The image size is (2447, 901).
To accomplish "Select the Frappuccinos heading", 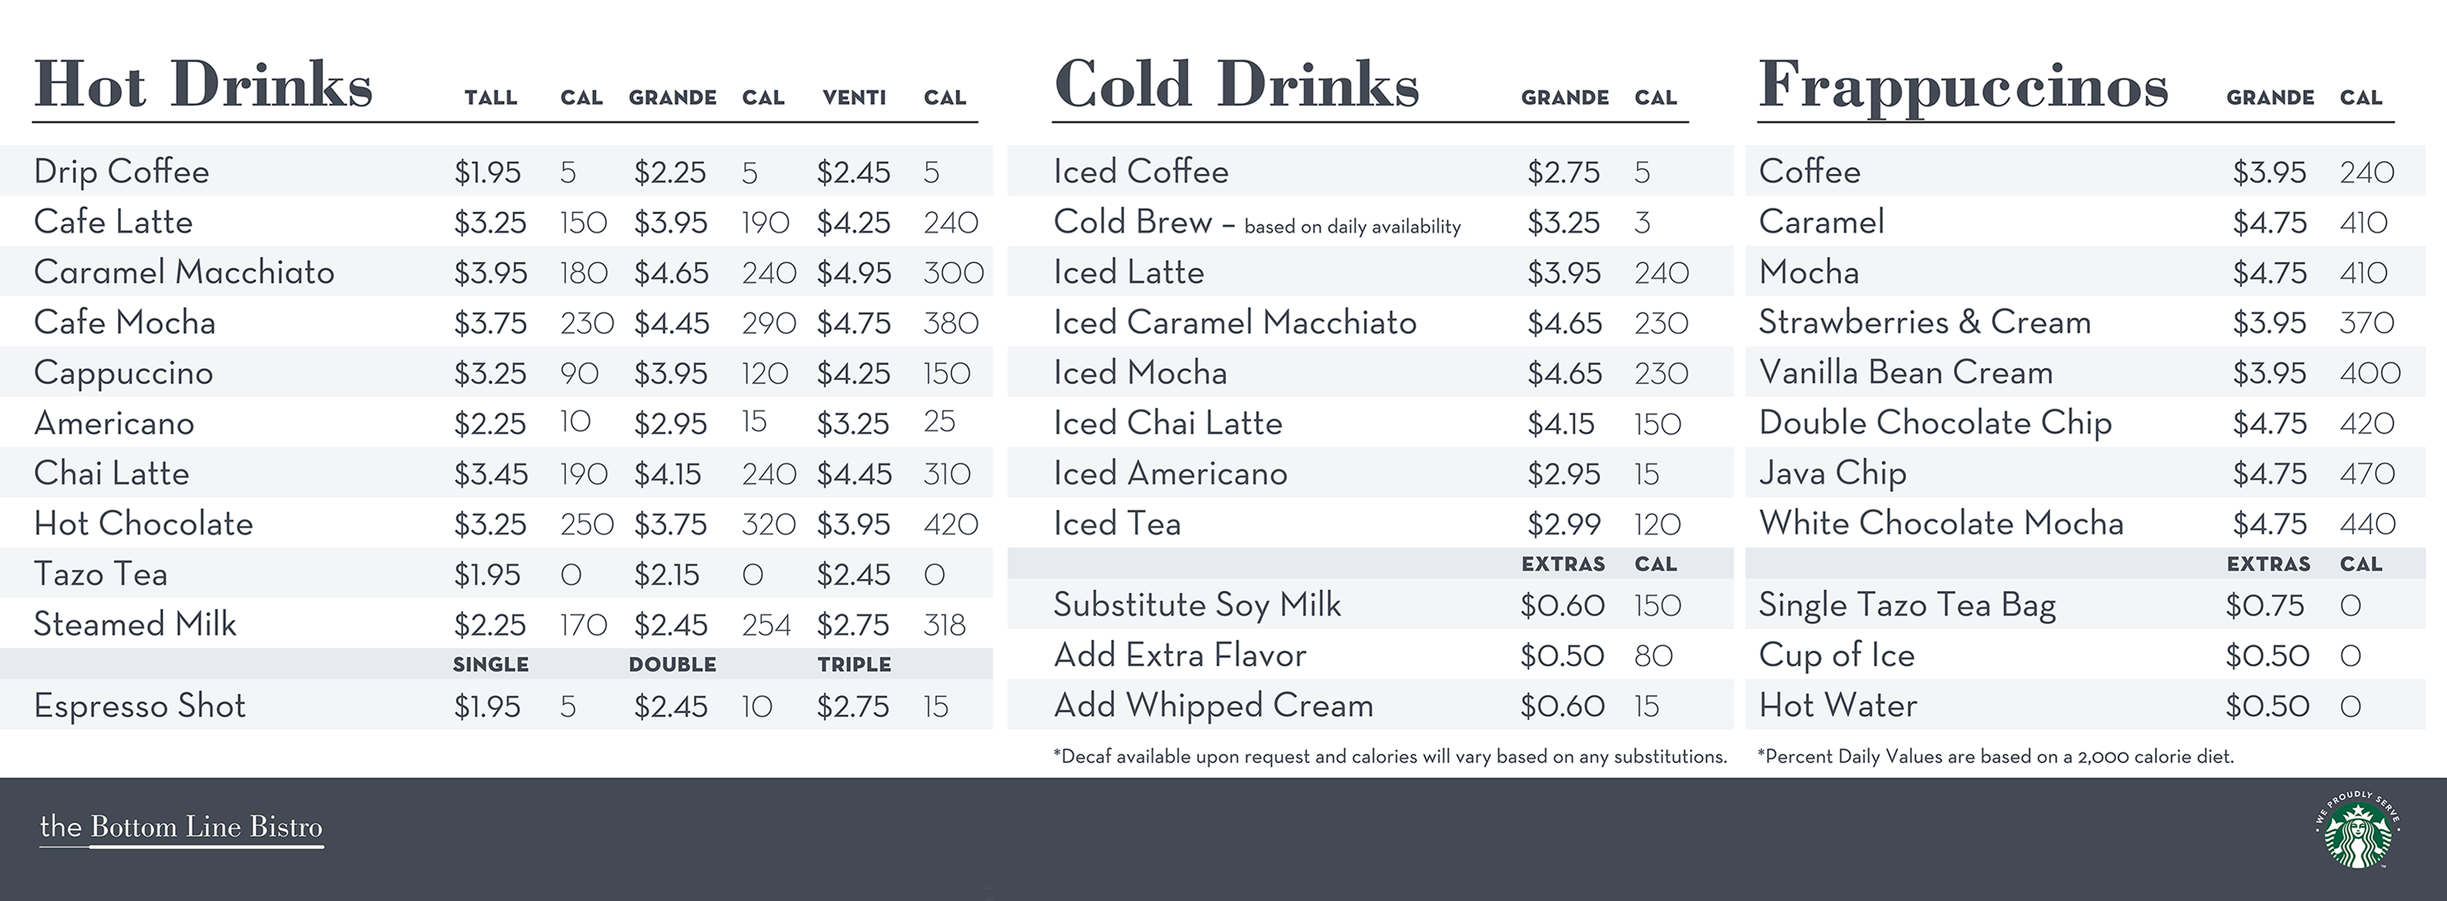I will 1963,85.
